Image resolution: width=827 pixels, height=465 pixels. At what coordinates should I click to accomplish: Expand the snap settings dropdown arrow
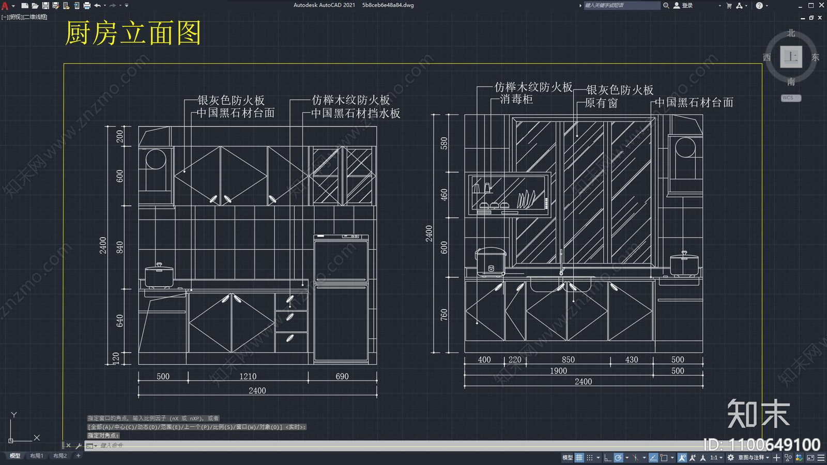pos(598,457)
